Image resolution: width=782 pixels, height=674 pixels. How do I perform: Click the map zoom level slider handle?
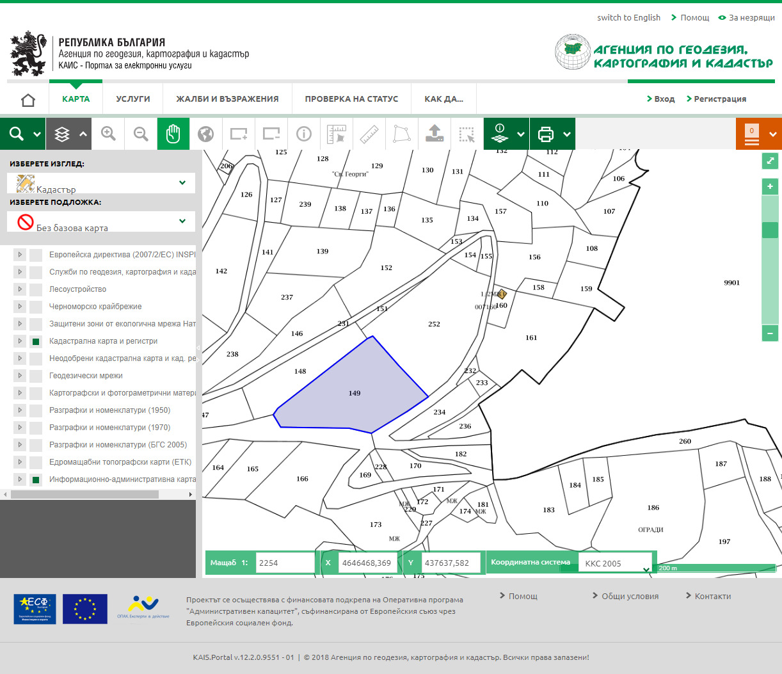[770, 230]
